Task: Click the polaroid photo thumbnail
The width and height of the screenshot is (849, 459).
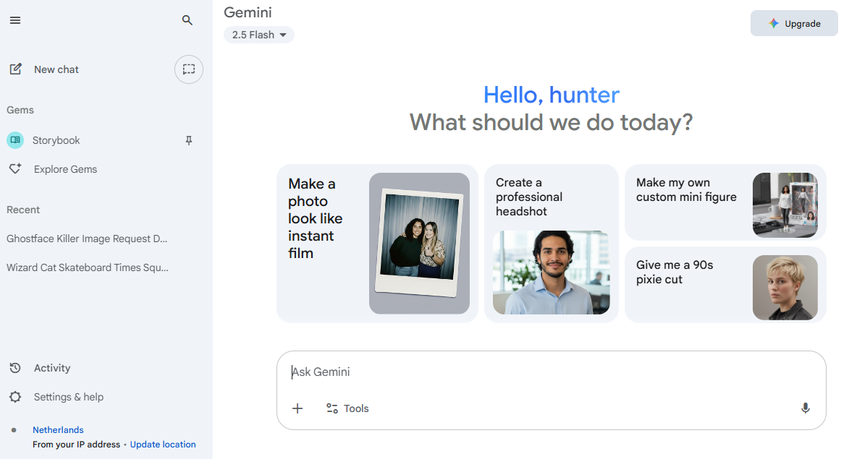Action: 419,244
